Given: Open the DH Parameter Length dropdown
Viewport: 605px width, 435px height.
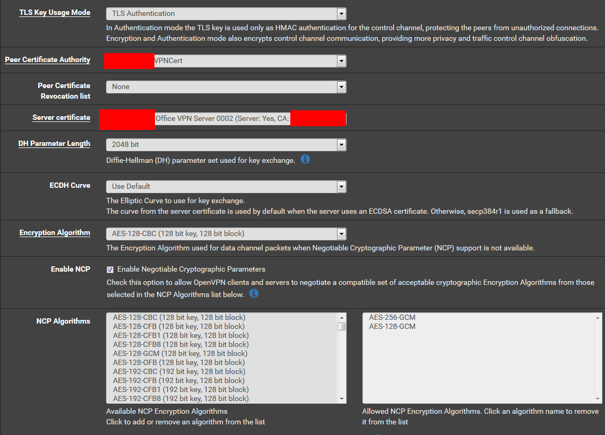Looking at the screenshot, I should (x=226, y=144).
